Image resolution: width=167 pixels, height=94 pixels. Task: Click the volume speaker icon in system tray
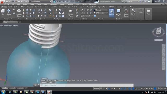click(154, 92)
